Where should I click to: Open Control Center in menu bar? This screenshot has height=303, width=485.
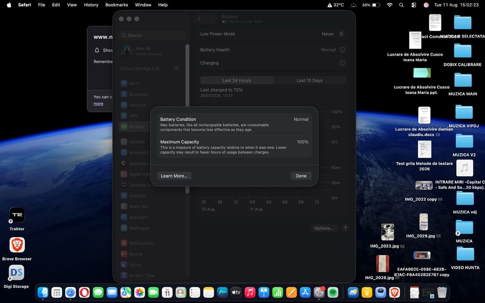pyautogui.click(x=414, y=5)
